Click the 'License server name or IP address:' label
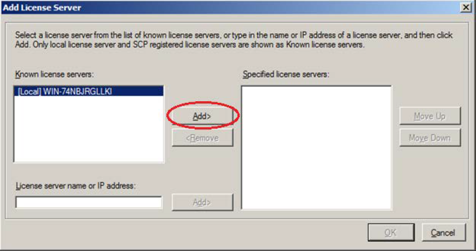The image size is (476, 251). [x=75, y=186]
